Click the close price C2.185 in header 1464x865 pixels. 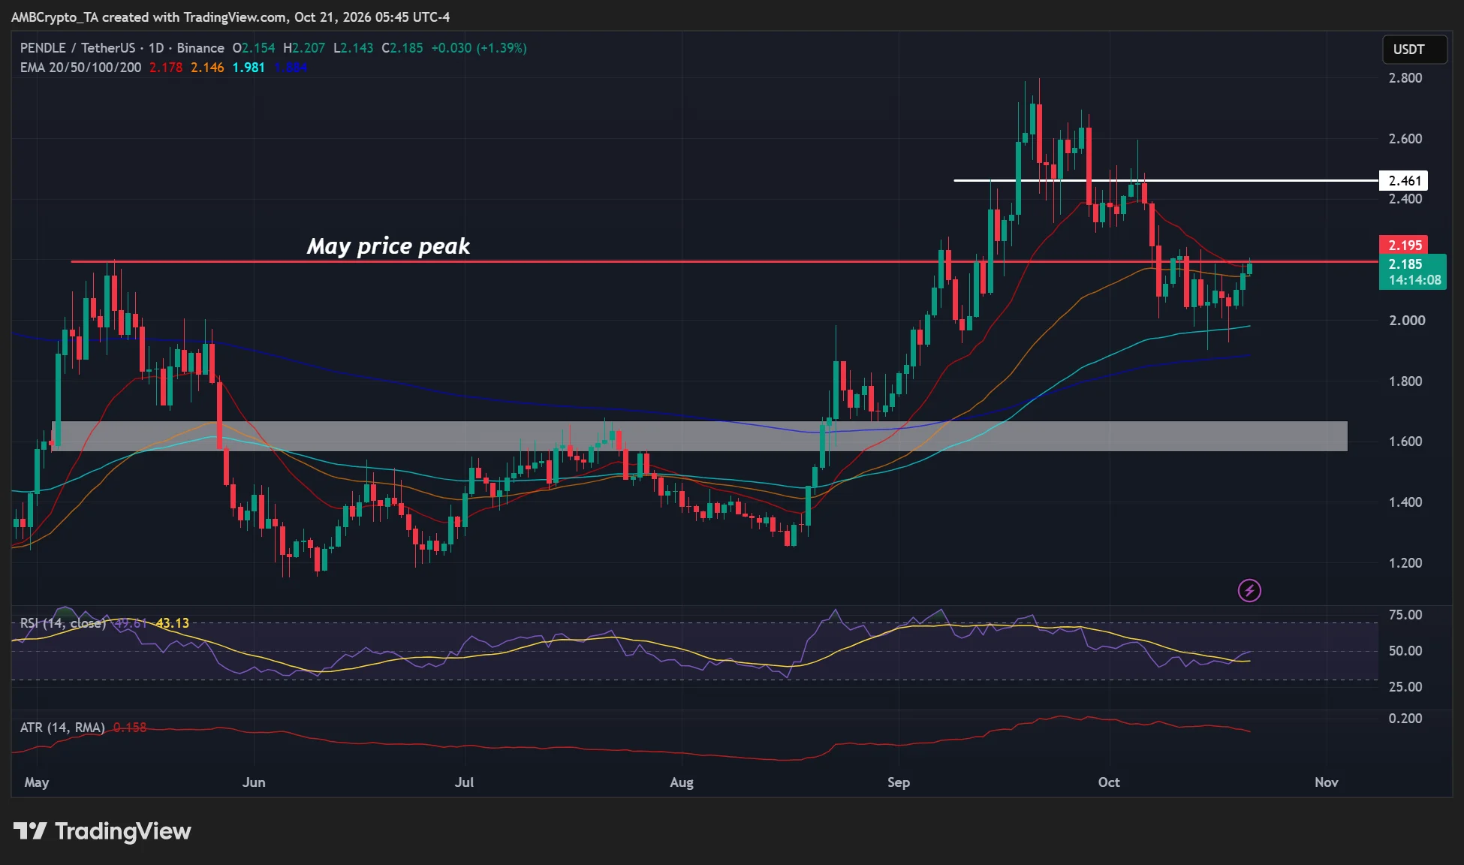pyautogui.click(x=402, y=48)
